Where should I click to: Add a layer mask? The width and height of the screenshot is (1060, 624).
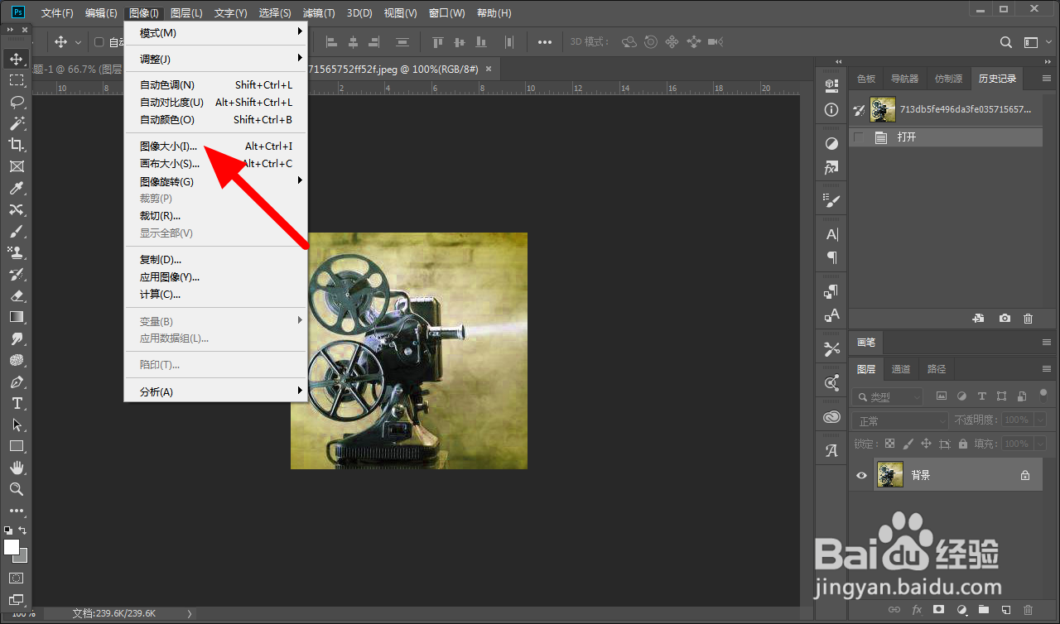pos(938,609)
